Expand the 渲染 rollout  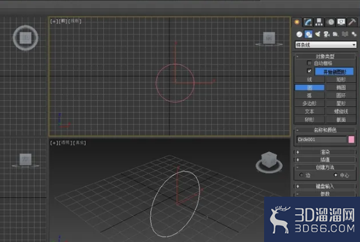click(325, 152)
